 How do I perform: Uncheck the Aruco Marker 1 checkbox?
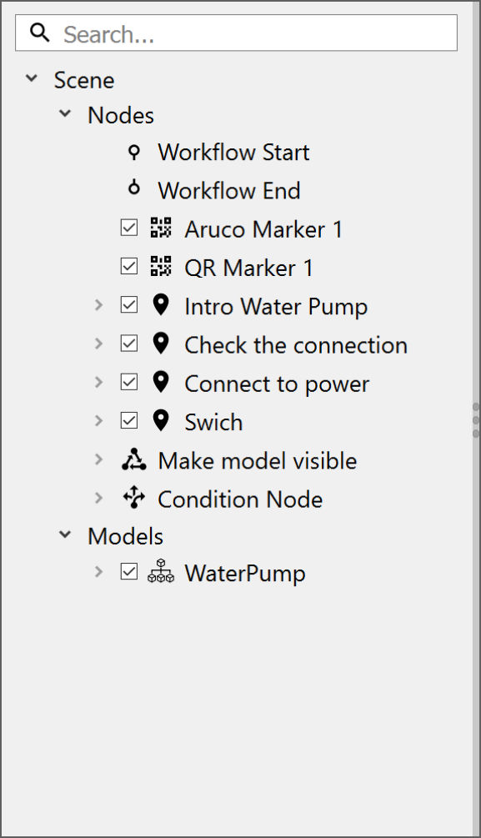tap(129, 228)
